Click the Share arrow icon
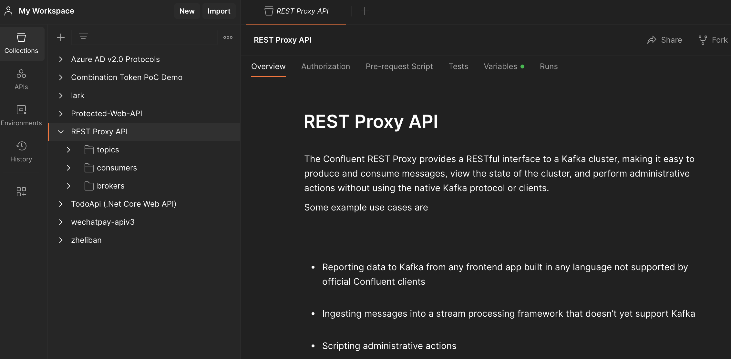This screenshot has width=731, height=359. coord(652,40)
